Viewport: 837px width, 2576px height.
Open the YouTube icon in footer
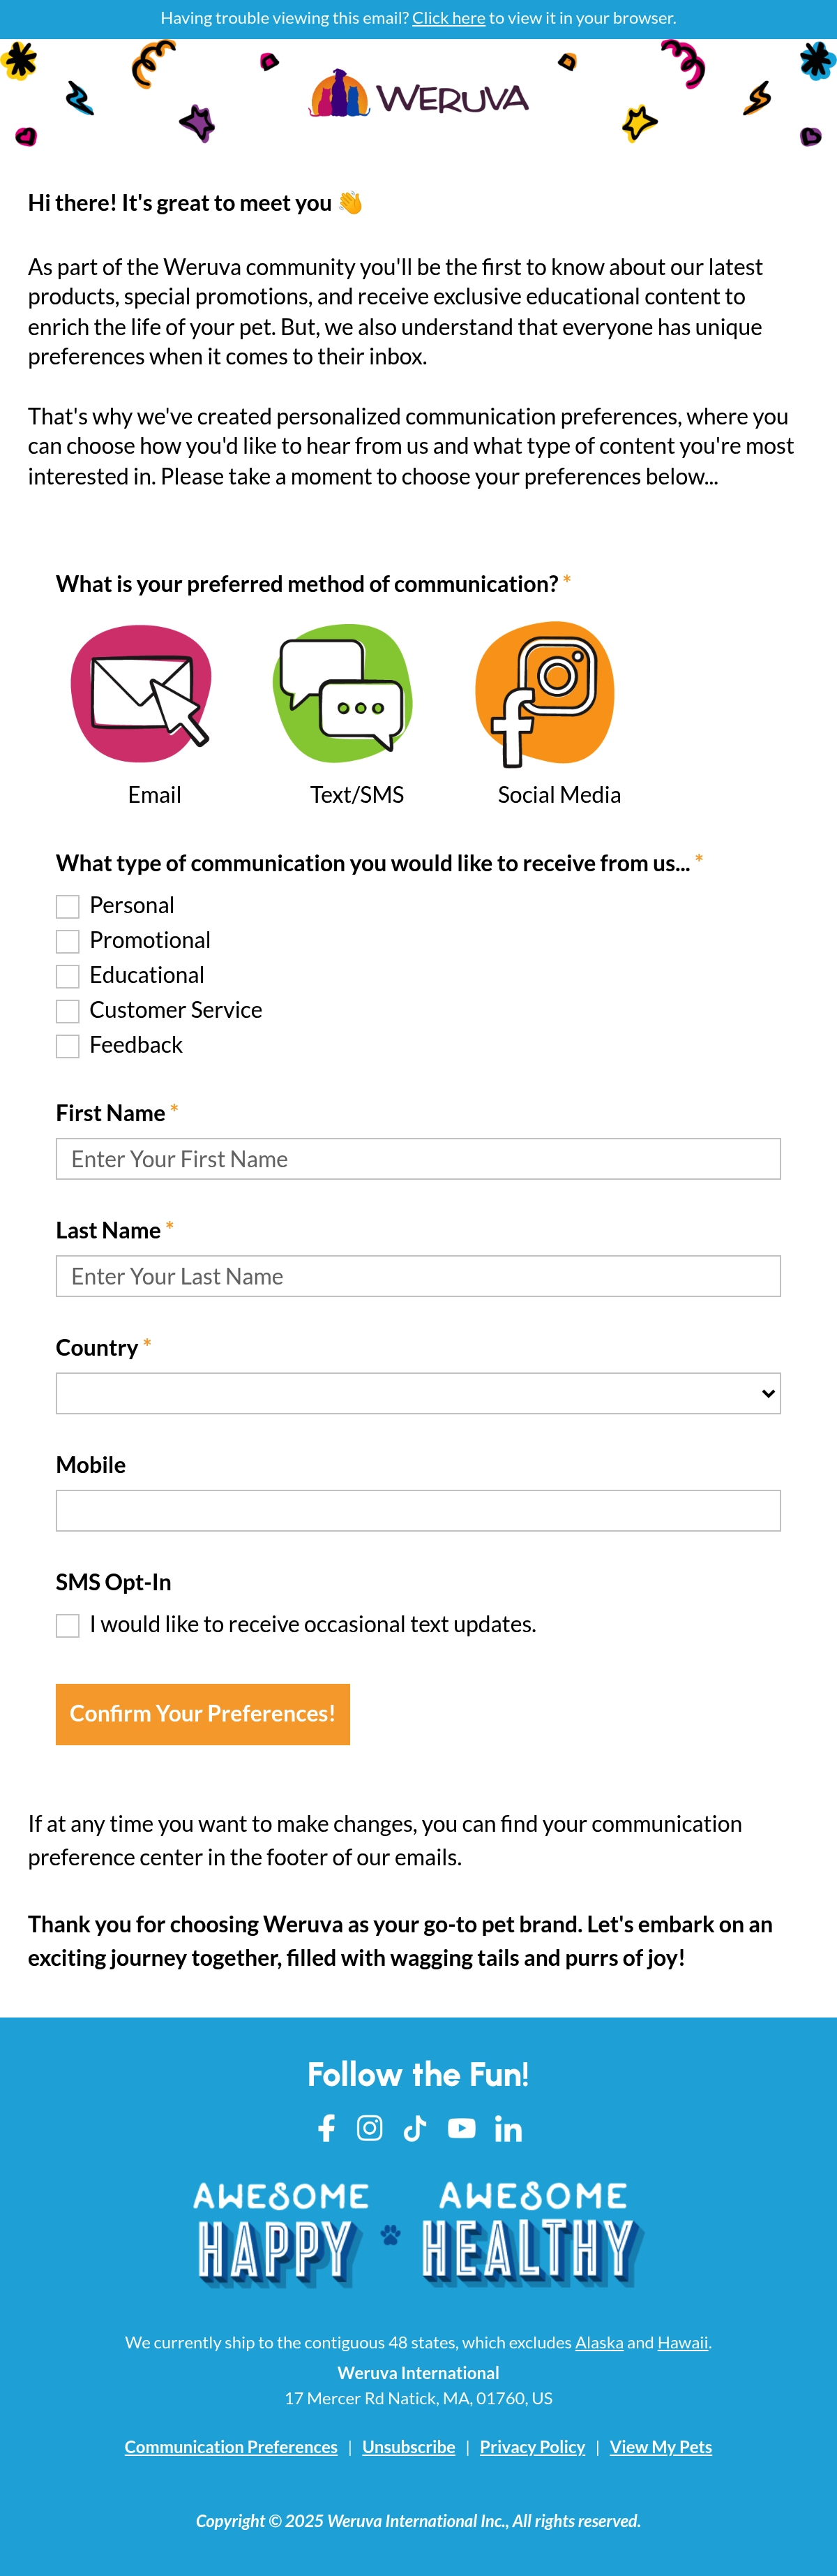(x=462, y=2128)
